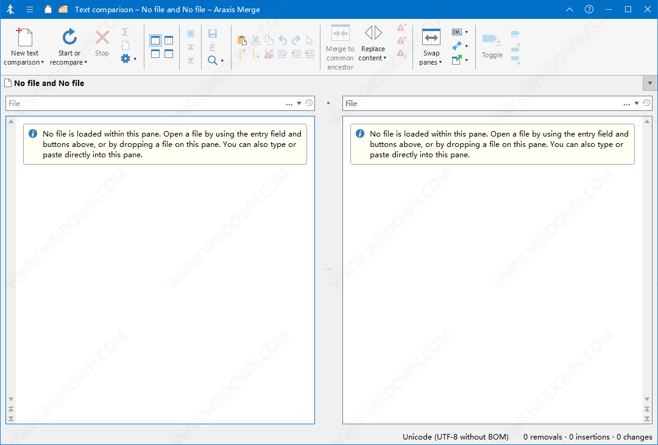Click the previous bookmark icon

[515, 48]
